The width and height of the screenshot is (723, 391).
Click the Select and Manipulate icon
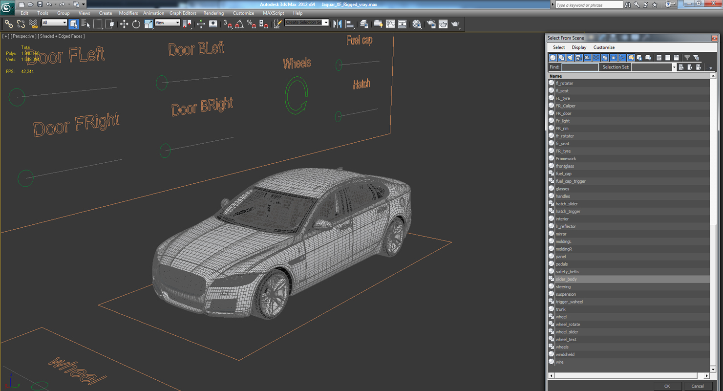pyautogui.click(x=201, y=23)
